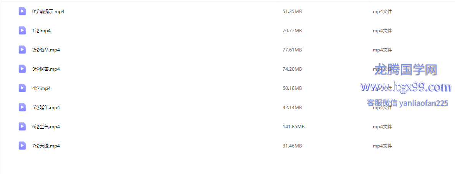
Task: Click the video icon beside 1论.mp4
Action: tap(22, 30)
